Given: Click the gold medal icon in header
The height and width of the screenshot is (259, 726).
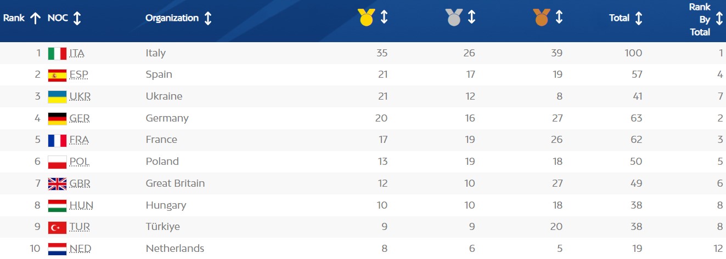Looking at the screenshot, I should click(366, 18).
